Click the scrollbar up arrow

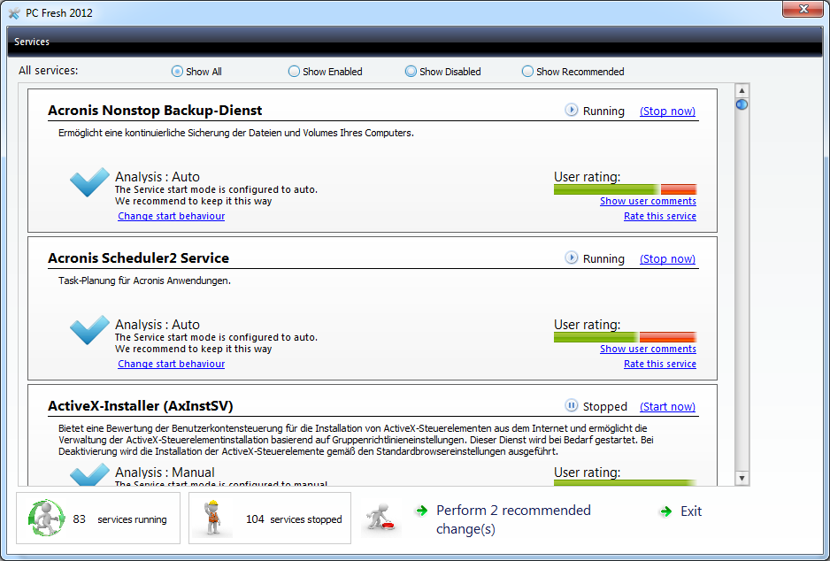(742, 90)
